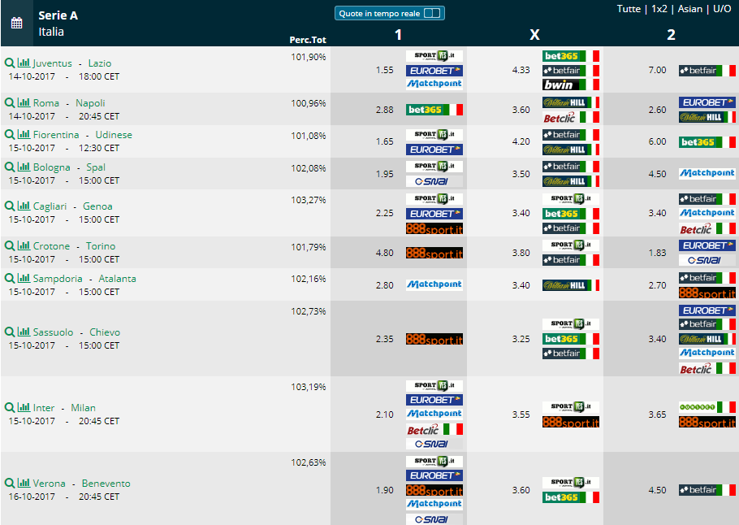
Task: Open statistics chart icon for Roma - Napoli
Action: (x=24, y=102)
